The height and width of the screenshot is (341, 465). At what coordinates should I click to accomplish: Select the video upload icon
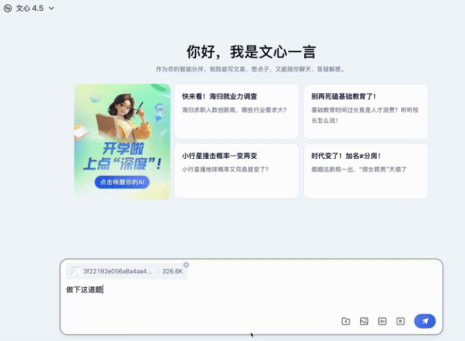[x=400, y=321]
